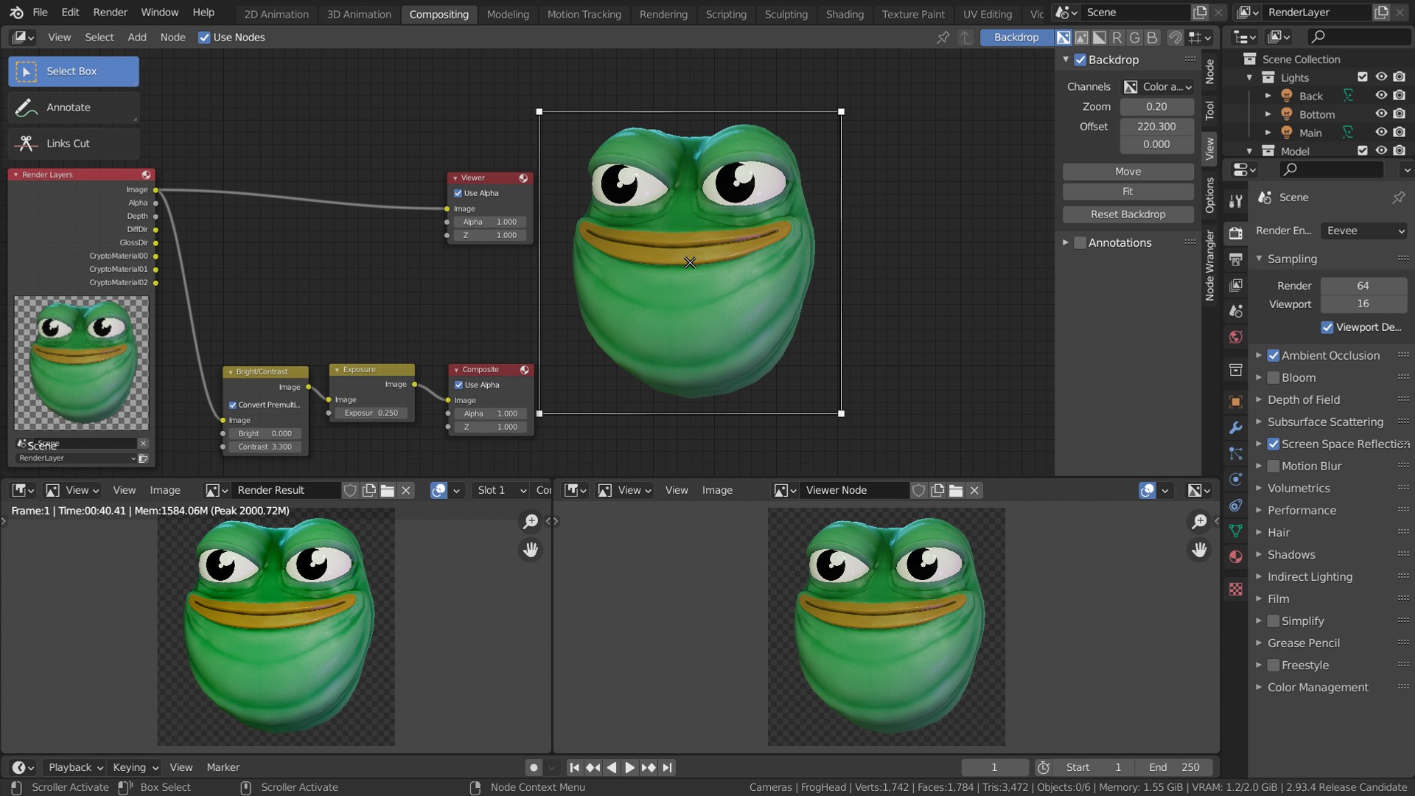
Task: Open the Texture properties checker tab
Action: click(1236, 589)
